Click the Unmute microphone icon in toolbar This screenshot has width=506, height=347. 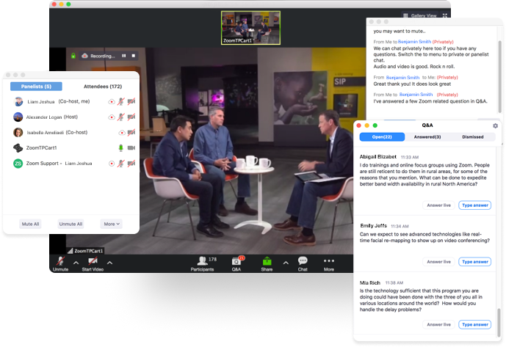pyautogui.click(x=60, y=261)
